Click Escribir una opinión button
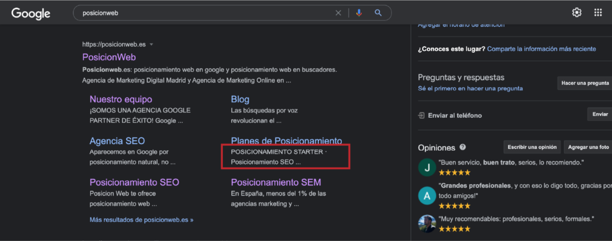Image resolution: width=612 pixels, height=241 pixels. click(532, 147)
